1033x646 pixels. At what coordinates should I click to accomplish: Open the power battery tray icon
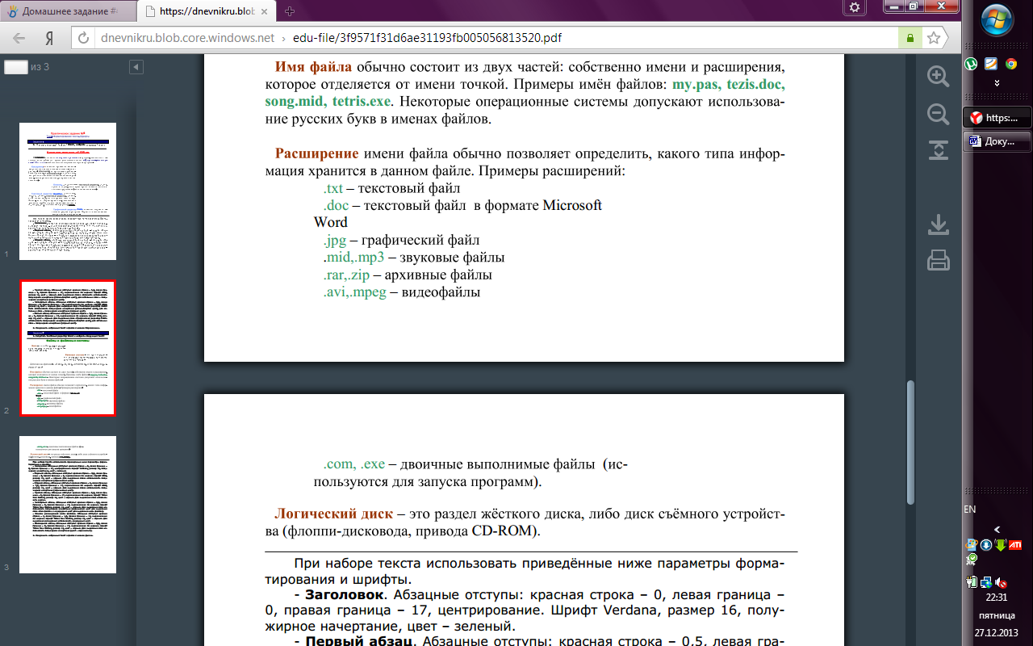coord(972,581)
